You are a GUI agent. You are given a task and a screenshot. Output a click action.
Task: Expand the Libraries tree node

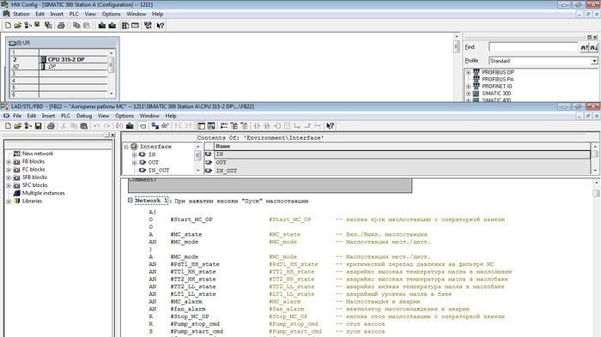click(9, 201)
